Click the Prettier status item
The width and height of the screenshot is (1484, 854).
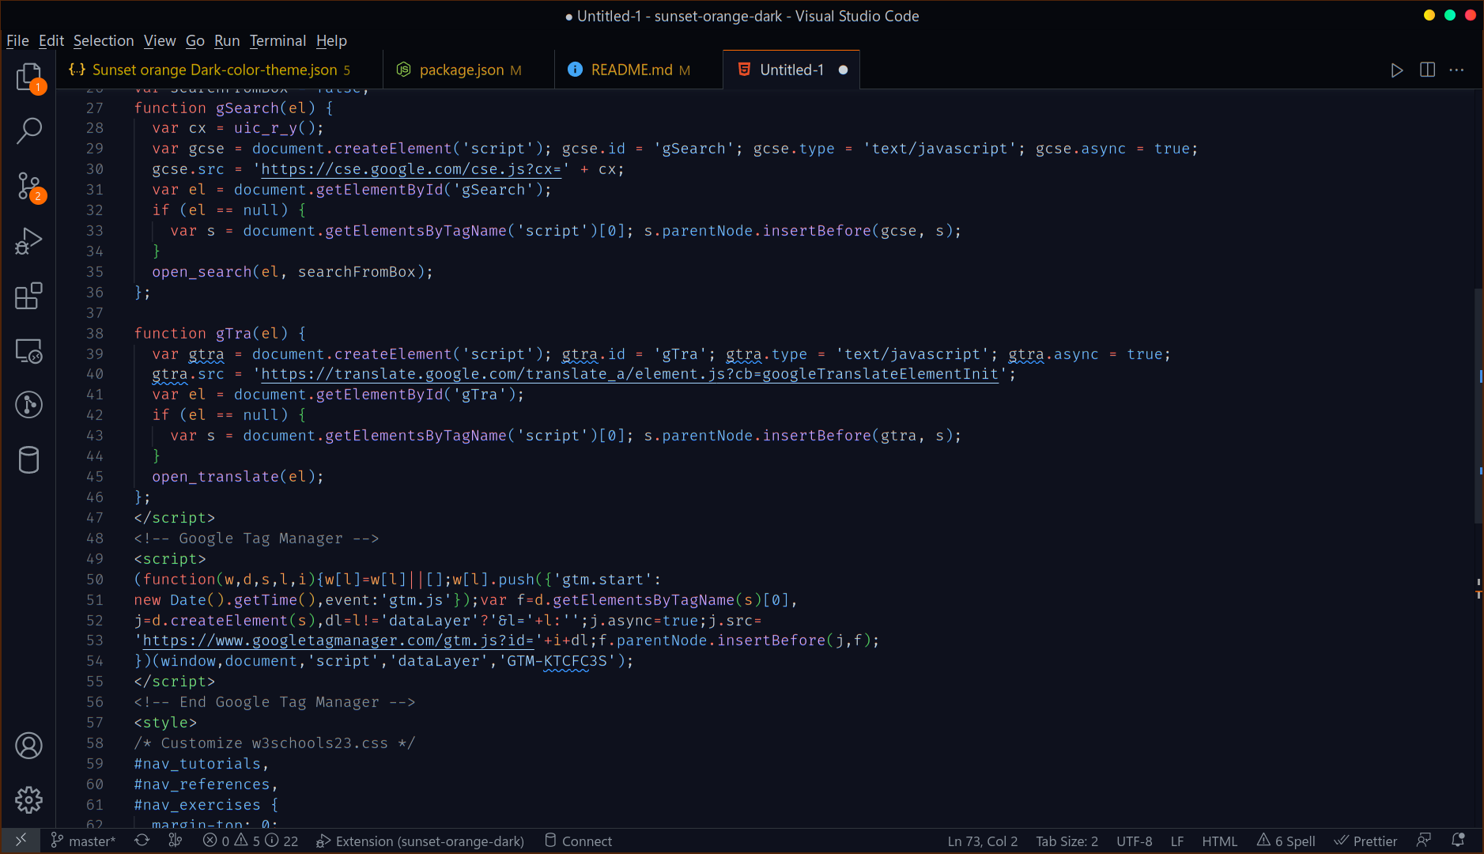pos(1365,841)
